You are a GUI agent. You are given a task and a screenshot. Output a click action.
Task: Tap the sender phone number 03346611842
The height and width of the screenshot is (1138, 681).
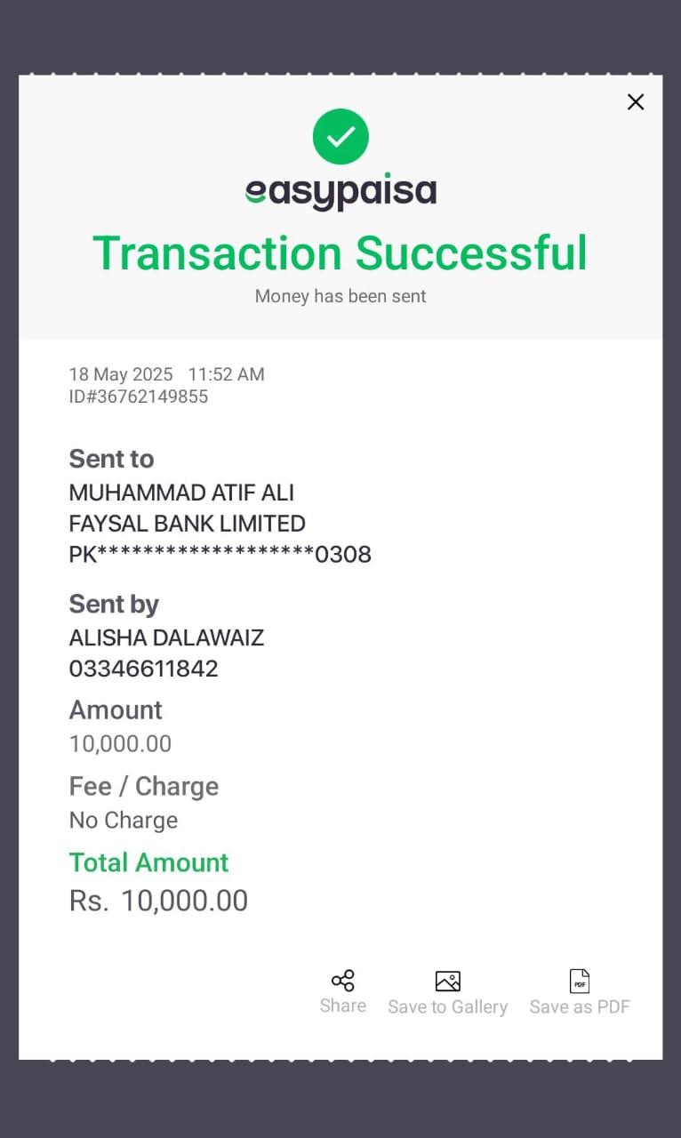143,669
